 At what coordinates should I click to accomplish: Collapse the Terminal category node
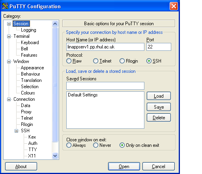pyautogui.click(x=9, y=36)
